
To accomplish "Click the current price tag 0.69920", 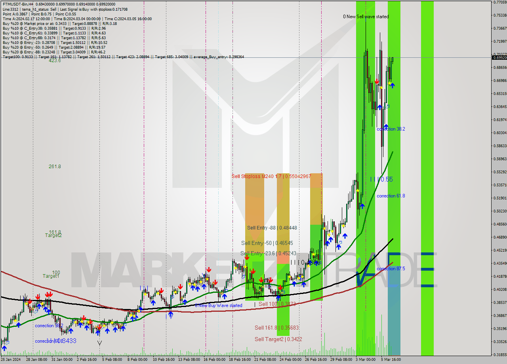I will point(499,57).
